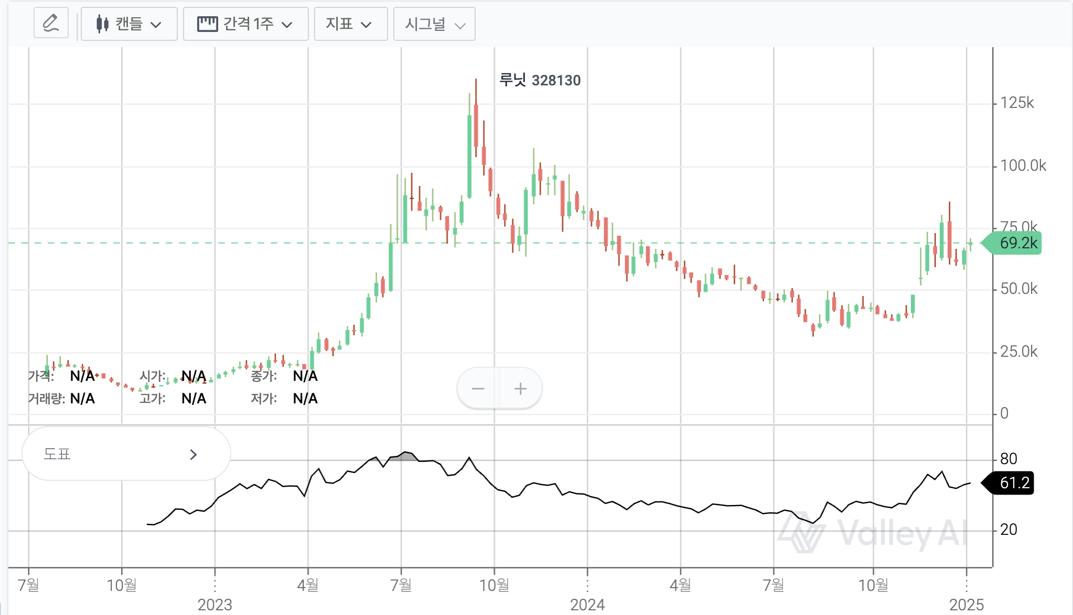
Task: Click the Valley AI watermark logo
Action: pos(801,533)
